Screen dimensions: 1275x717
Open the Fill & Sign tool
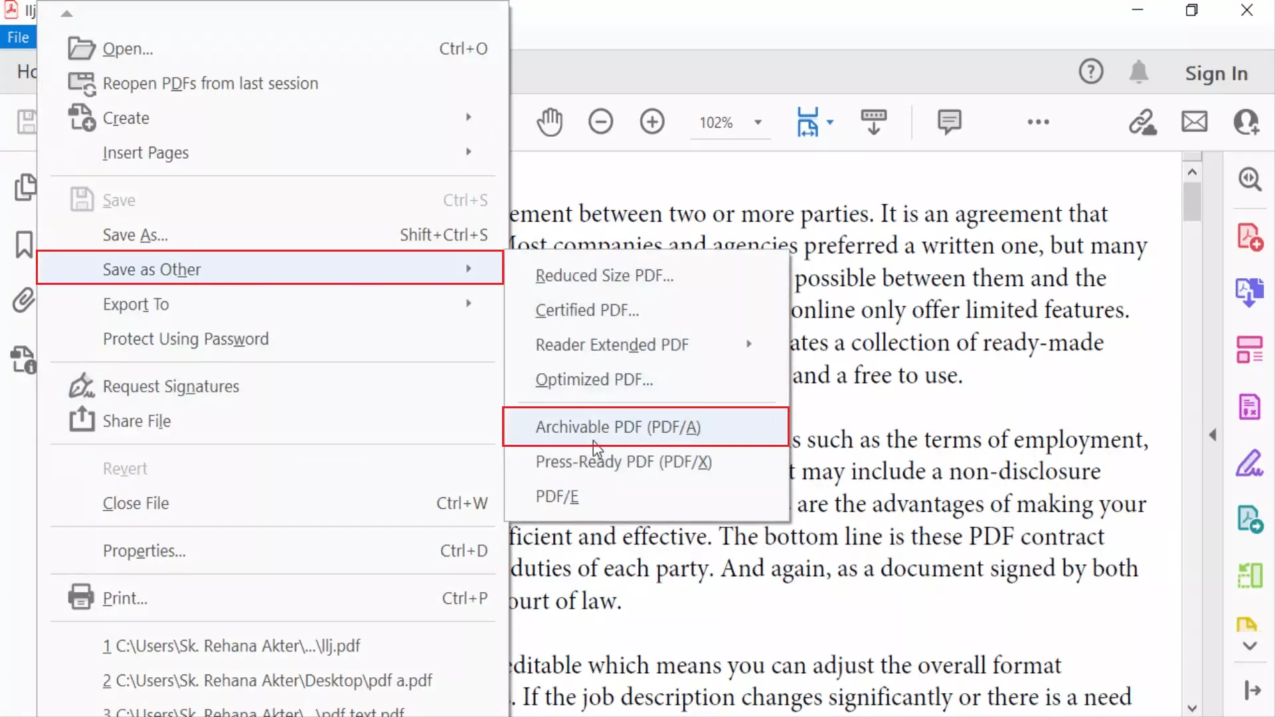point(1249,463)
